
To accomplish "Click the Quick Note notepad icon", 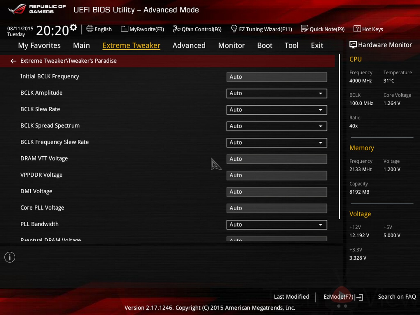I will (x=304, y=29).
